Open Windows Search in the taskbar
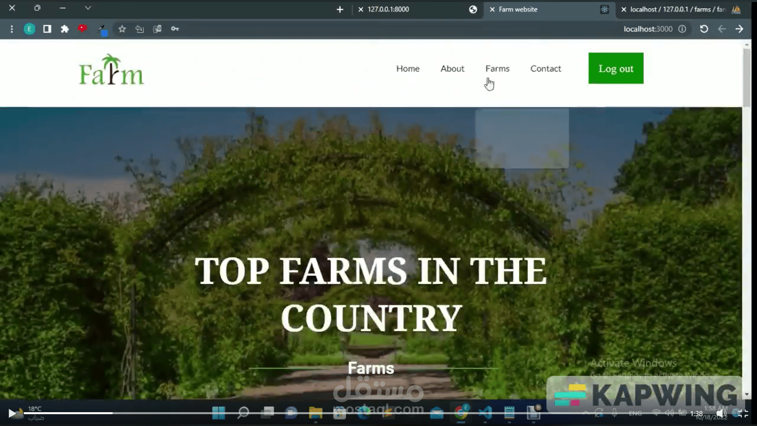The height and width of the screenshot is (426, 757). click(x=243, y=413)
